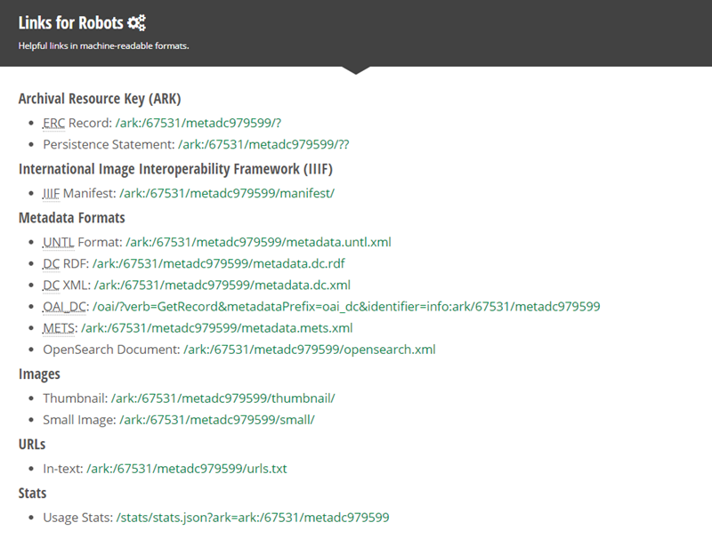Open the DC RDF metadata link
Viewport: 712px width, 547px height.
[x=219, y=263]
